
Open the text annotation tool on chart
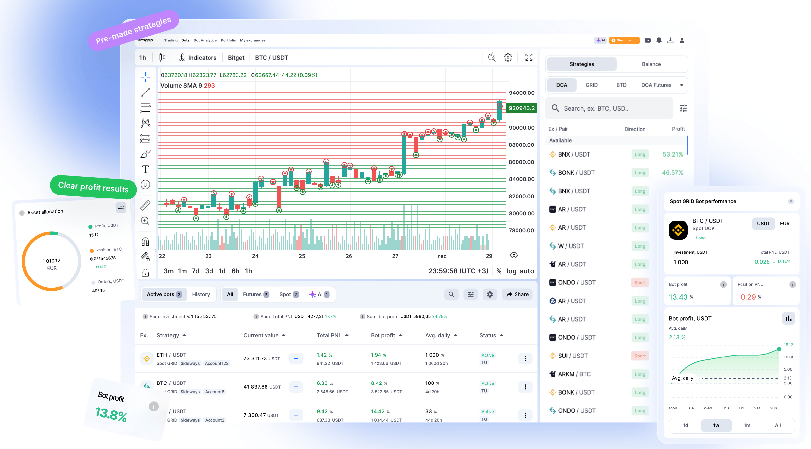145,169
